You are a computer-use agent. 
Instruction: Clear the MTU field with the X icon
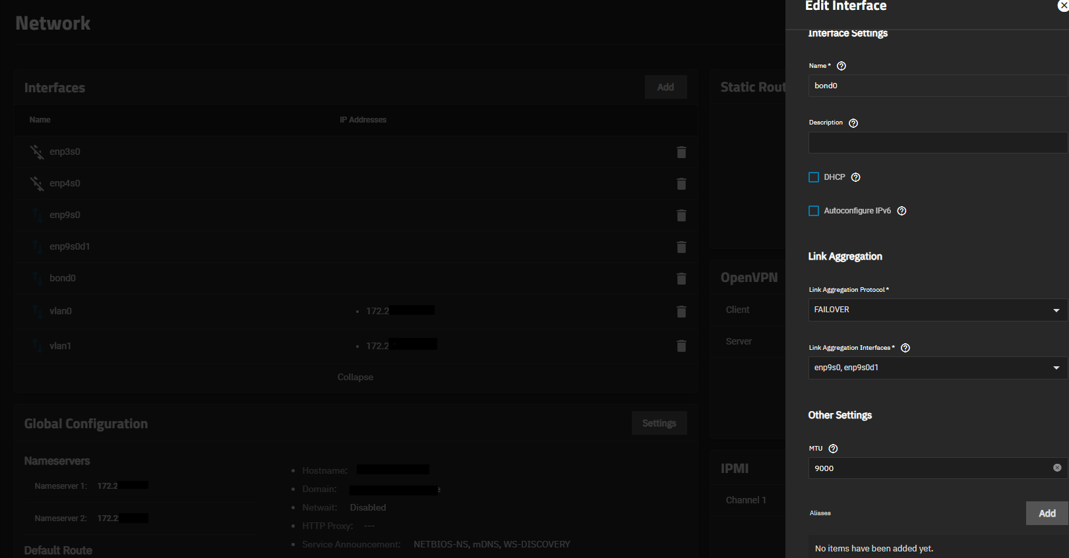coord(1057,468)
